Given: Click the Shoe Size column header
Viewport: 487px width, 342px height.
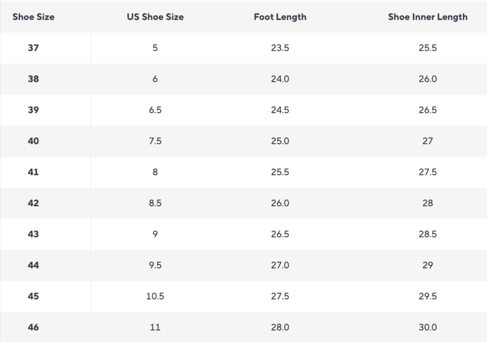Looking at the screenshot, I should click(33, 17).
